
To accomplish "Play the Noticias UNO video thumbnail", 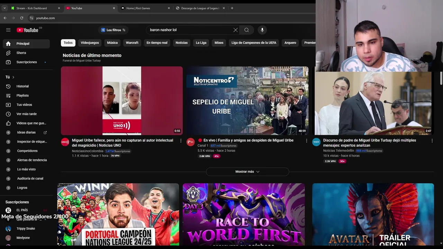I will click(122, 101).
